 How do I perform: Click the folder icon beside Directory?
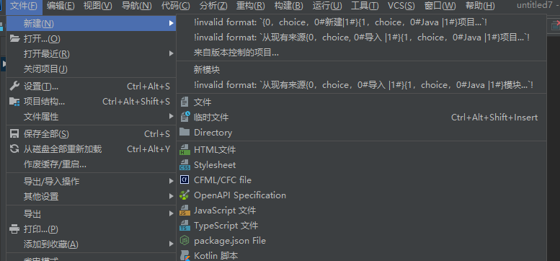[x=185, y=132]
